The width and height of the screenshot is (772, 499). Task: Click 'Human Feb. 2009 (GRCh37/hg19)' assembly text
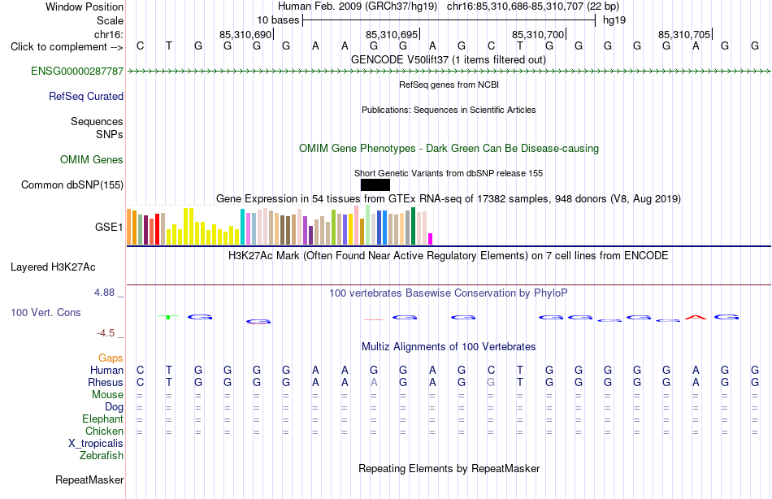click(358, 7)
